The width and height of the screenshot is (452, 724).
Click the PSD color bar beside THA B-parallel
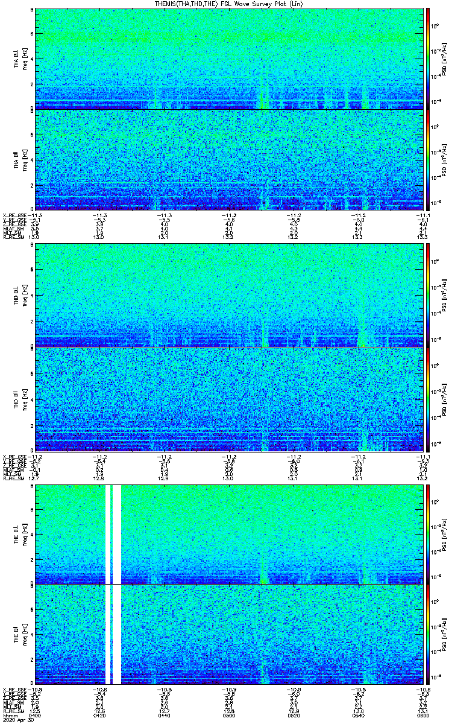pos(428,160)
